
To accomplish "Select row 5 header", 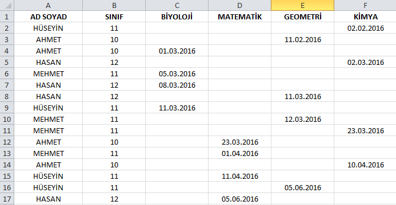I will (7, 62).
